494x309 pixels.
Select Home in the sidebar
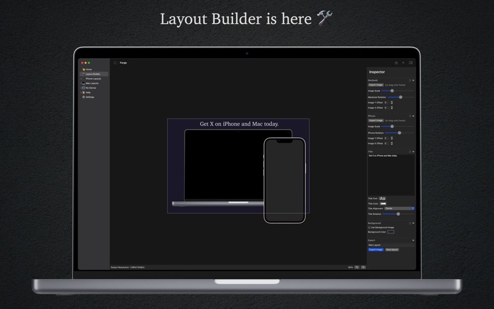click(x=87, y=69)
